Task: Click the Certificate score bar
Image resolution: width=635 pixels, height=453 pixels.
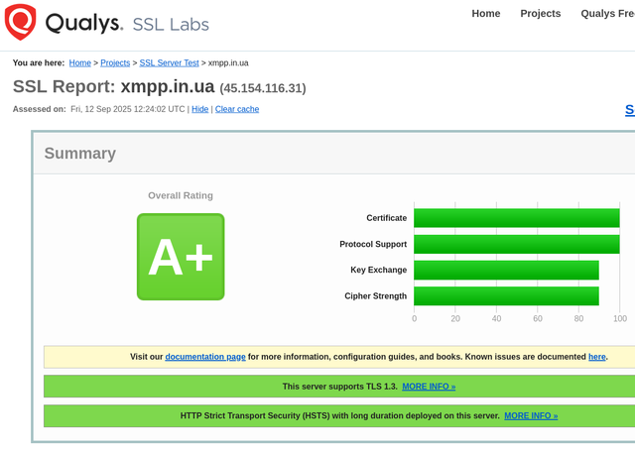Action: pyautogui.click(x=516, y=218)
